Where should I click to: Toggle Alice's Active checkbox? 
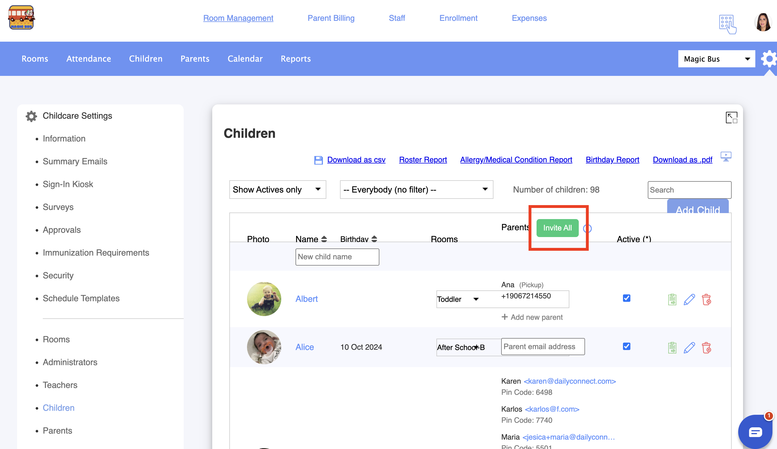[626, 346]
